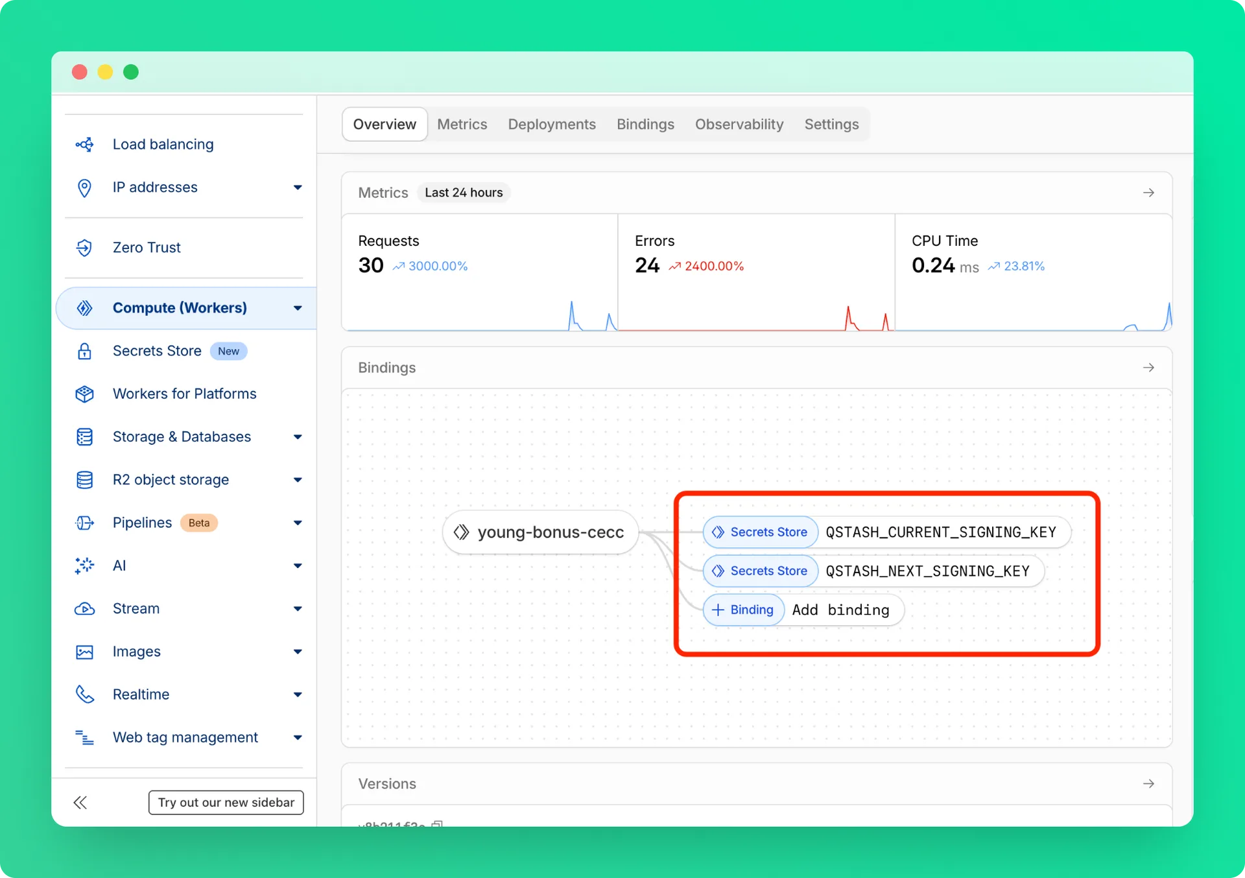
Task: Open the Deployments tab
Action: click(x=552, y=125)
